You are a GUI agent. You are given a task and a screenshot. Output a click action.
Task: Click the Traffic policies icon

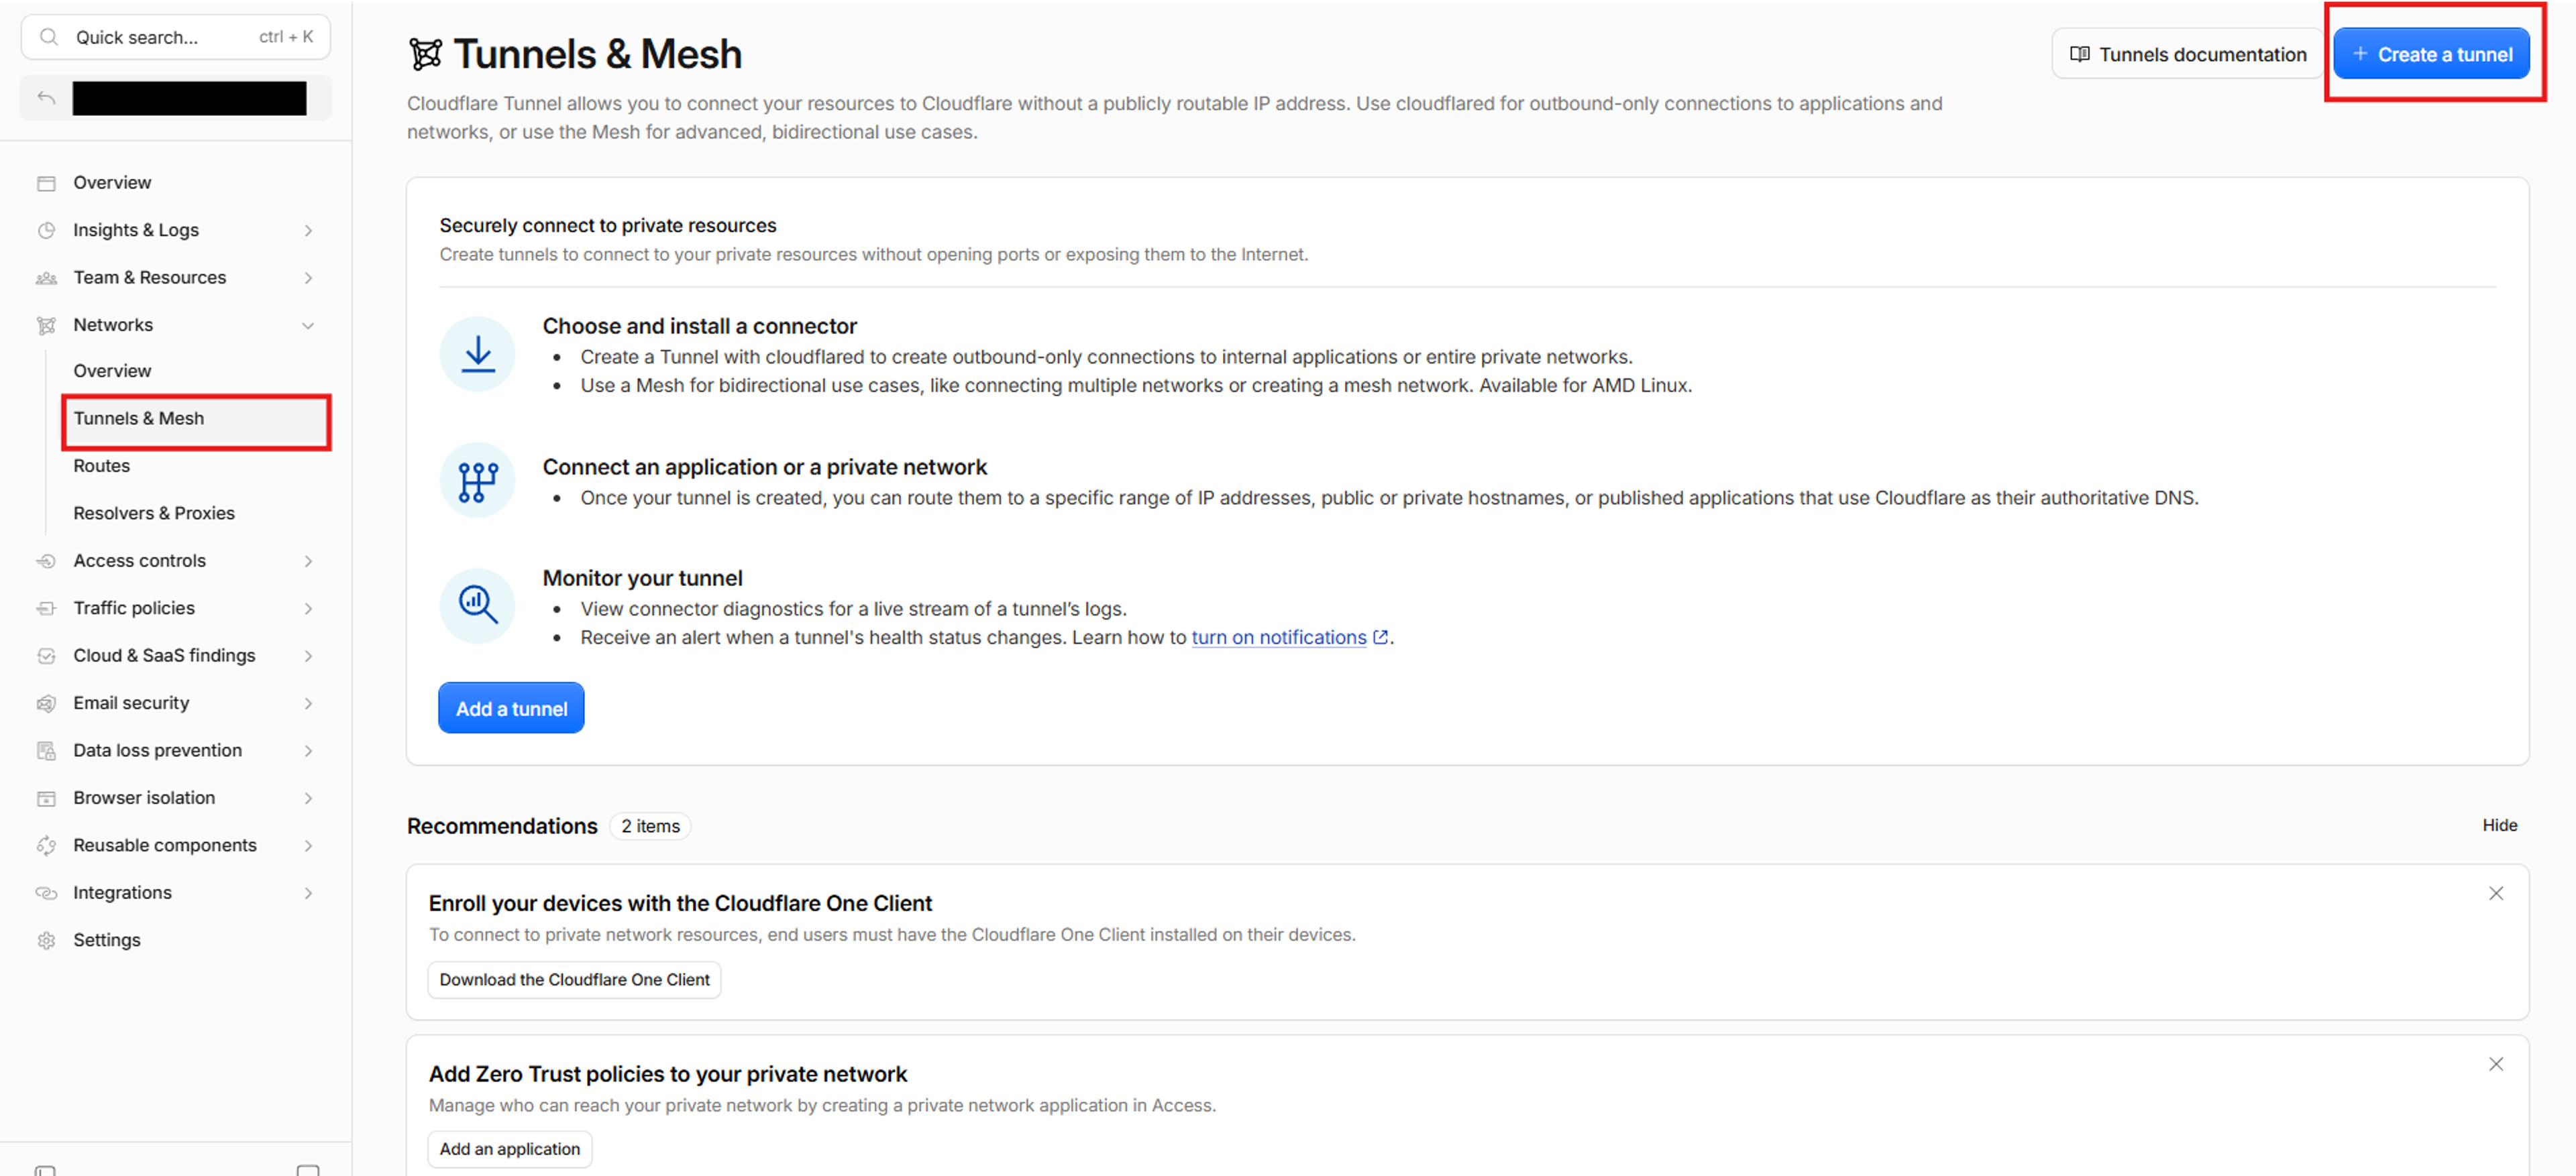click(x=46, y=609)
